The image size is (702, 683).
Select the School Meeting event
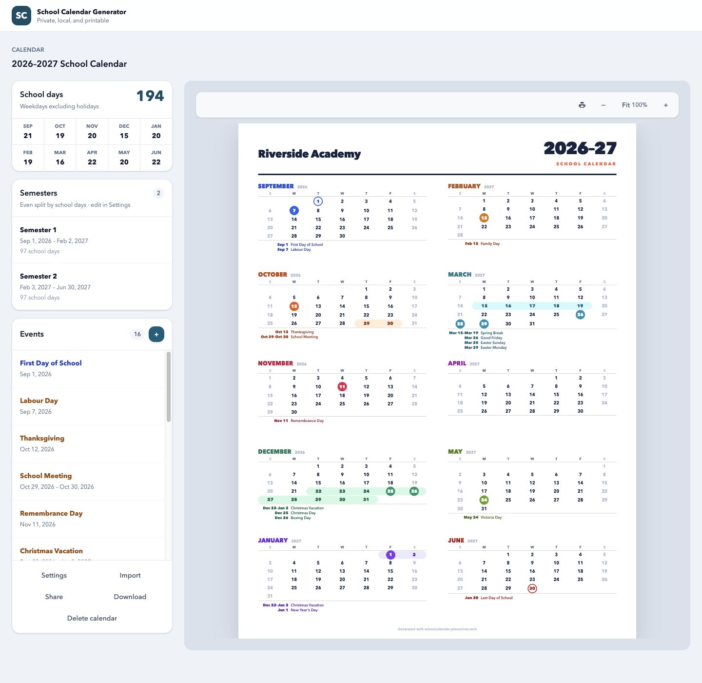[x=89, y=482]
